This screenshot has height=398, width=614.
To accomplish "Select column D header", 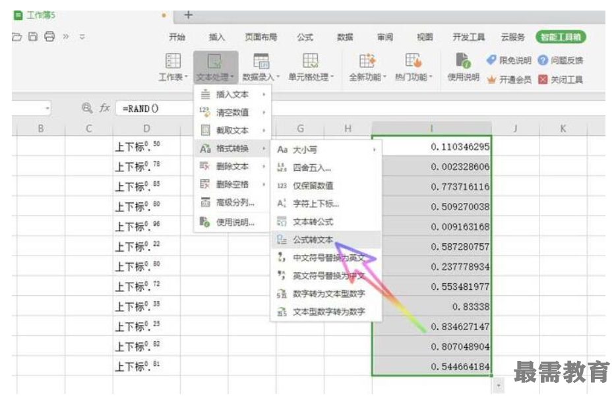I will point(146,128).
